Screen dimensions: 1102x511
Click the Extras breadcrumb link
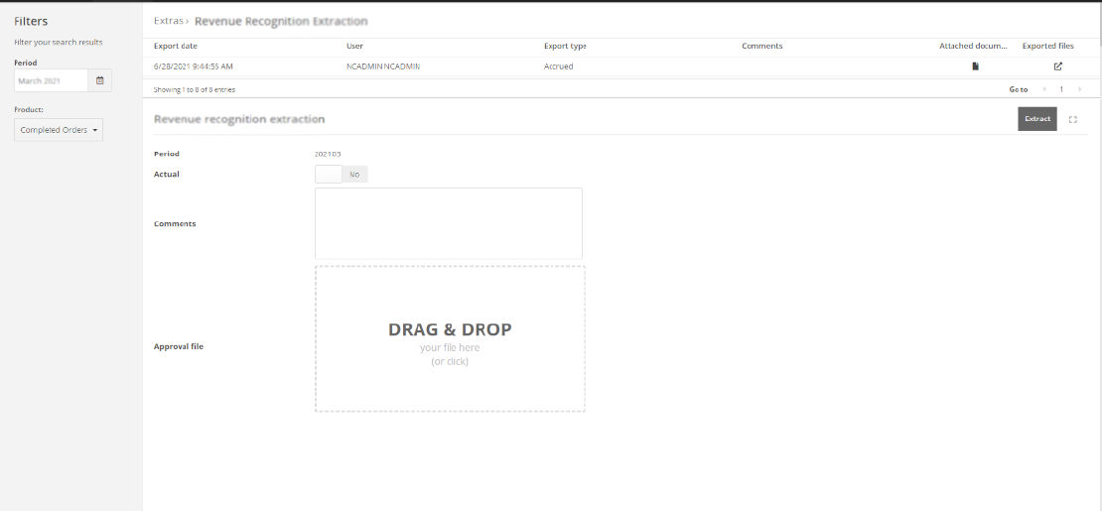[168, 21]
